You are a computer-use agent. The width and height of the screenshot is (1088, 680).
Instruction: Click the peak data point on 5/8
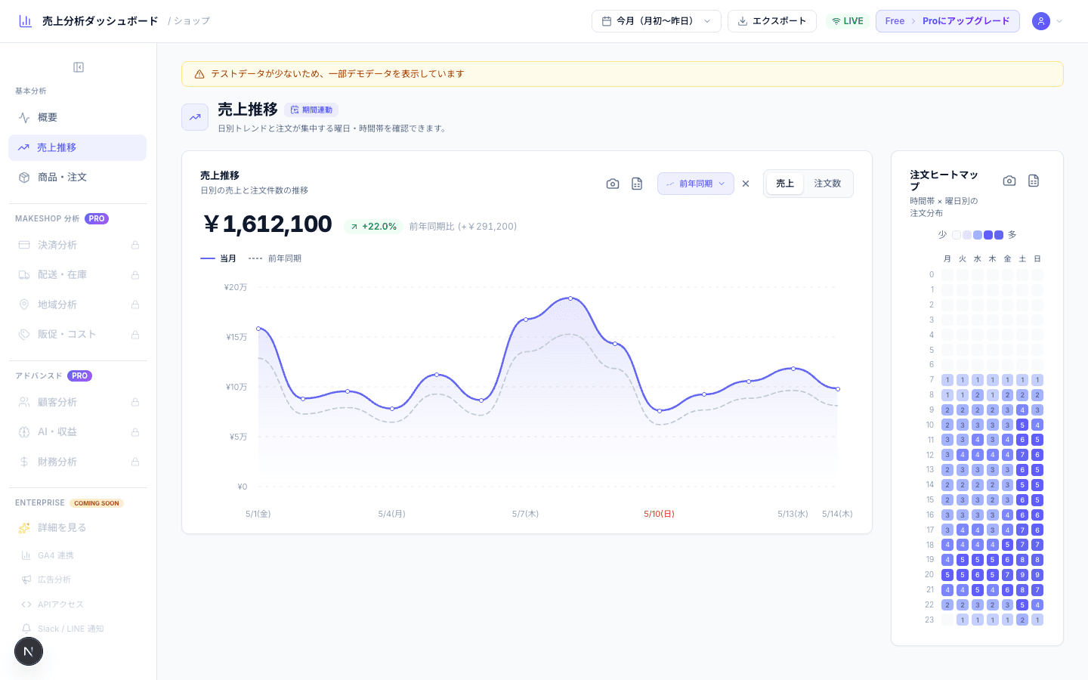click(x=570, y=298)
